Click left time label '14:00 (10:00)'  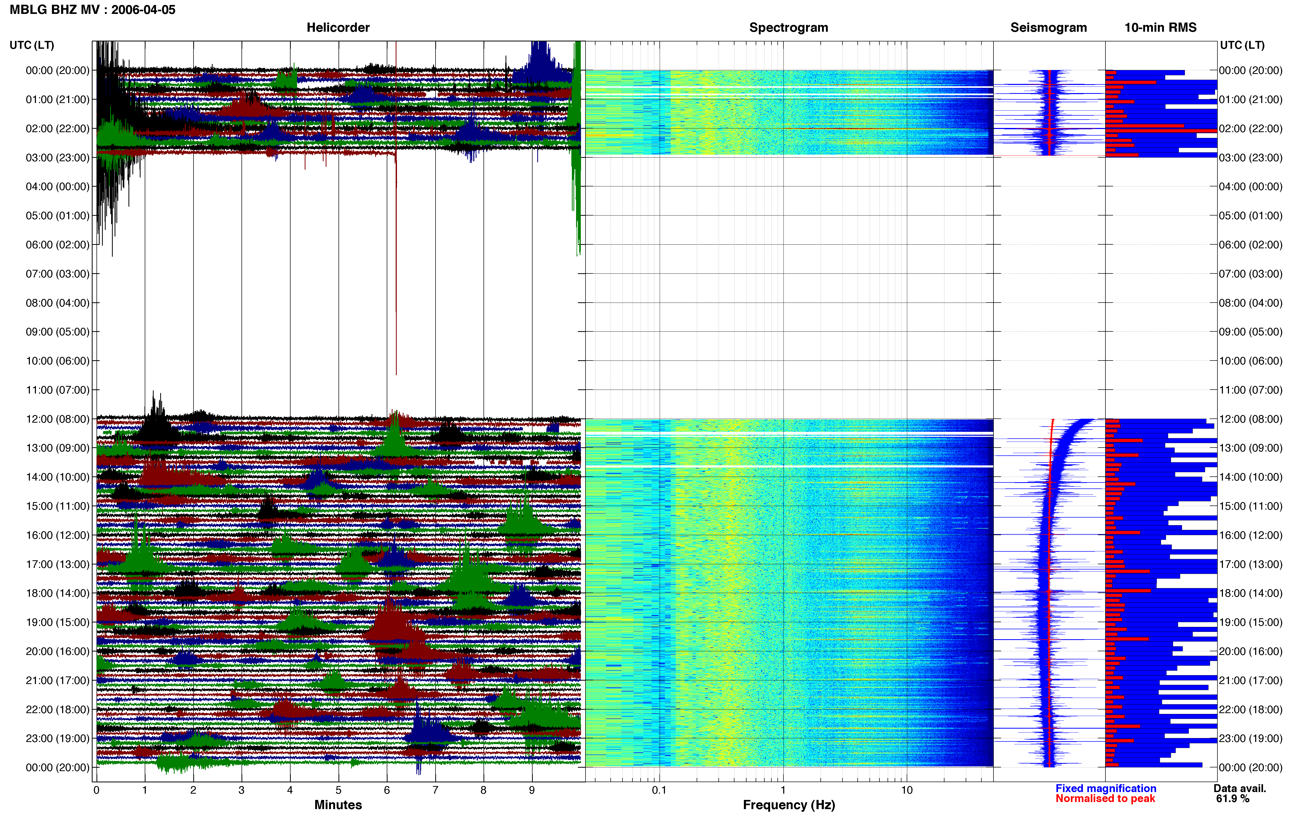[58, 477]
